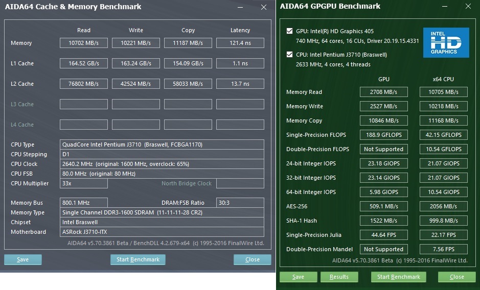Click GPU 64-bit Integer IOPS 5.98 GIOPS
Viewport: 480px width, 290px height.
click(383, 192)
